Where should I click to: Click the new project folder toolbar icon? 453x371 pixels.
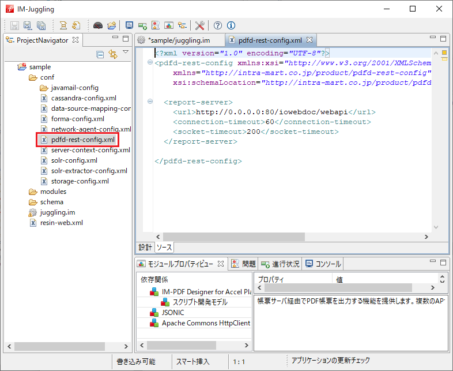click(x=111, y=25)
